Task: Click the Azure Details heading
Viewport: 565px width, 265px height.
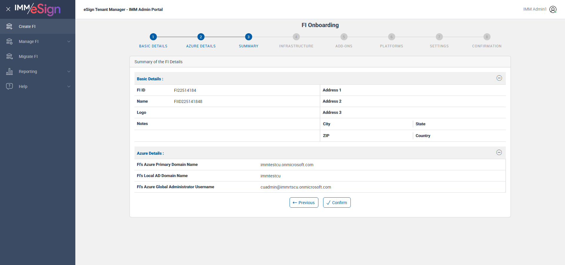Action: tap(150, 153)
